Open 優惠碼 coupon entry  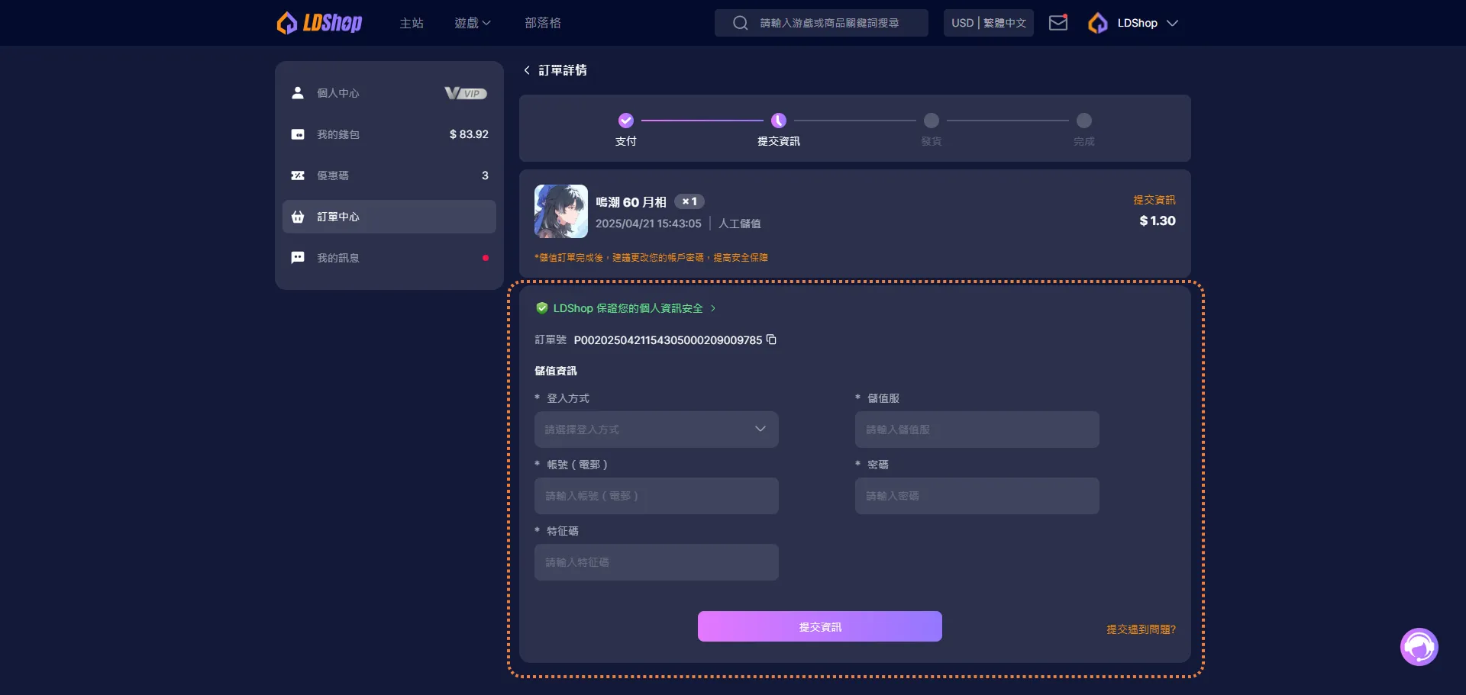389,175
